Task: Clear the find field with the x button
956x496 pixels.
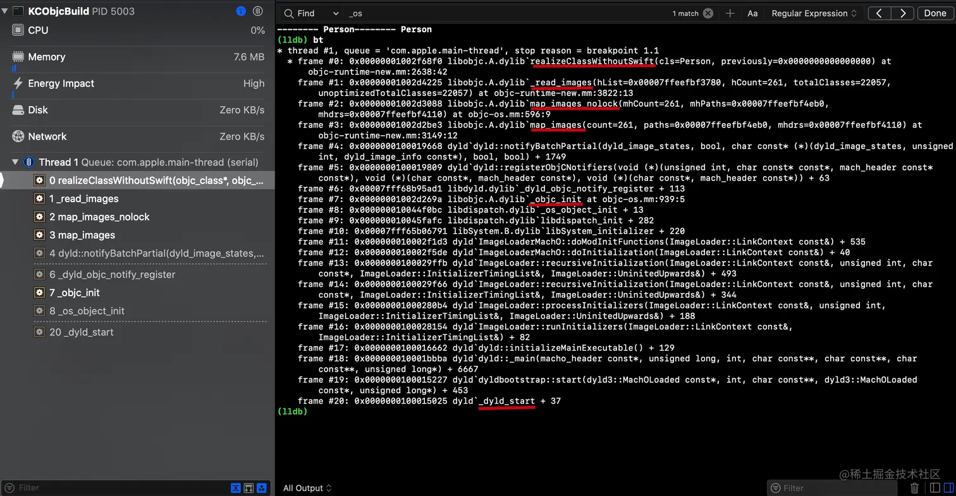Action: pos(708,13)
